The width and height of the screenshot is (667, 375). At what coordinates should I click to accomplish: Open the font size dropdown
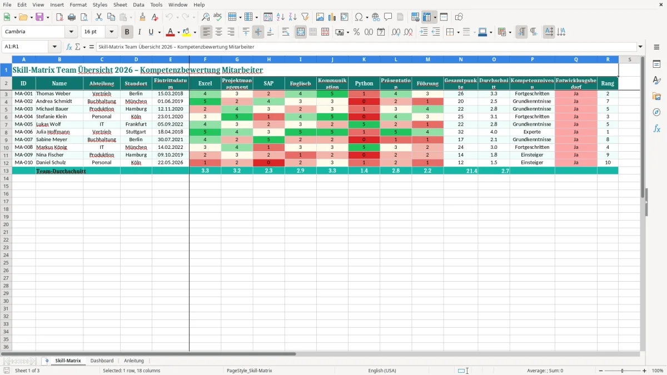click(111, 32)
